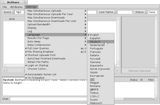Enable Retain File Paths option
The width and height of the screenshot is (160, 105).
56,62
